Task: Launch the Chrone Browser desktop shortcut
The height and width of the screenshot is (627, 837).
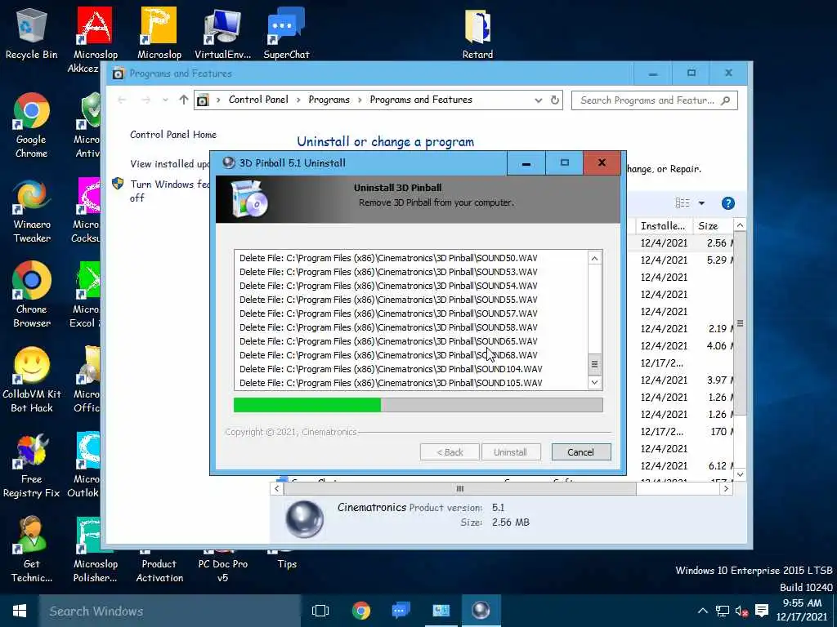Action: pyautogui.click(x=32, y=296)
